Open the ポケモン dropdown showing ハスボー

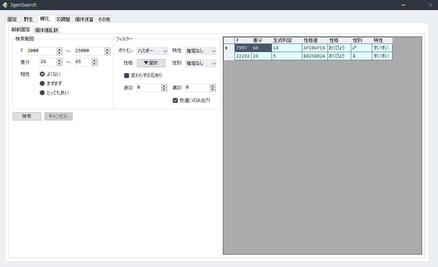[x=152, y=51]
